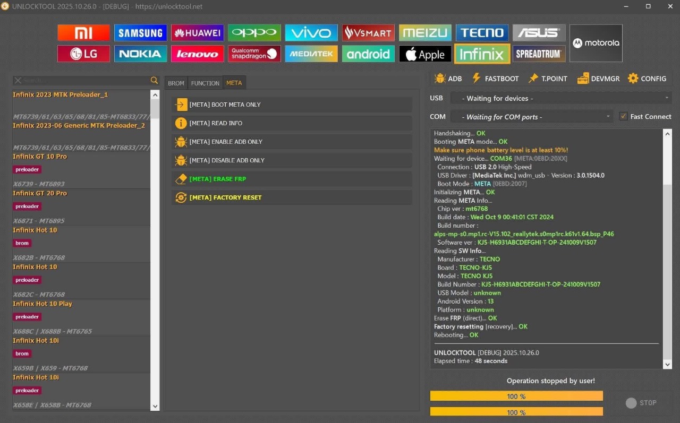Choose the MediaTek chipset tile

311,54
